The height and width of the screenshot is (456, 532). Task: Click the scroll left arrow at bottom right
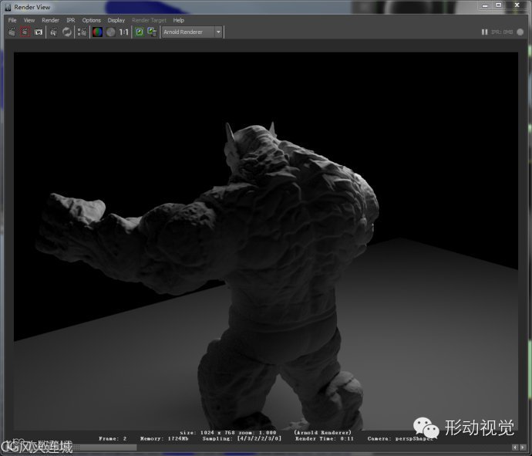(x=515, y=448)
